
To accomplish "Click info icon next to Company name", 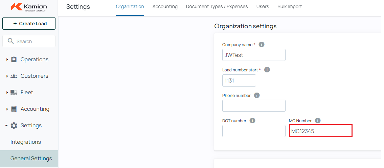I will (262, 45).
